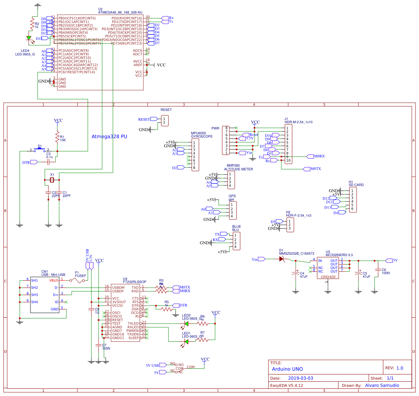Screen dimensions: 419x396
Task: Click the green LED4 diode symbol
Action: click(x=29, y=38)
